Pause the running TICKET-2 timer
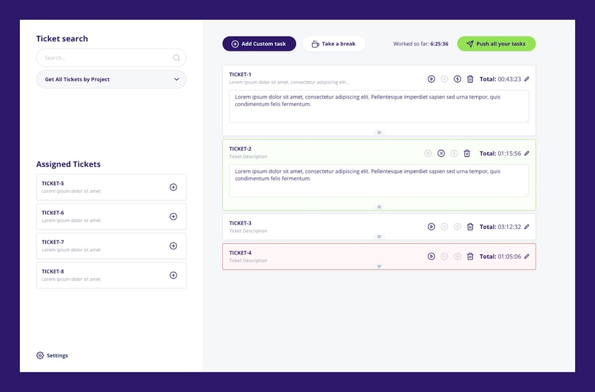This screenshot has height=392, width=595. tap(441, 153)
